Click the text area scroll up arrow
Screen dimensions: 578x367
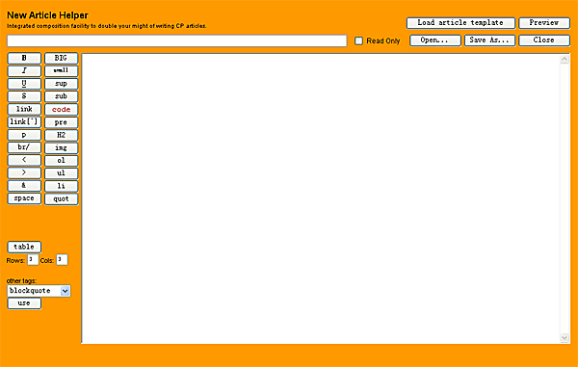[565, 60]
